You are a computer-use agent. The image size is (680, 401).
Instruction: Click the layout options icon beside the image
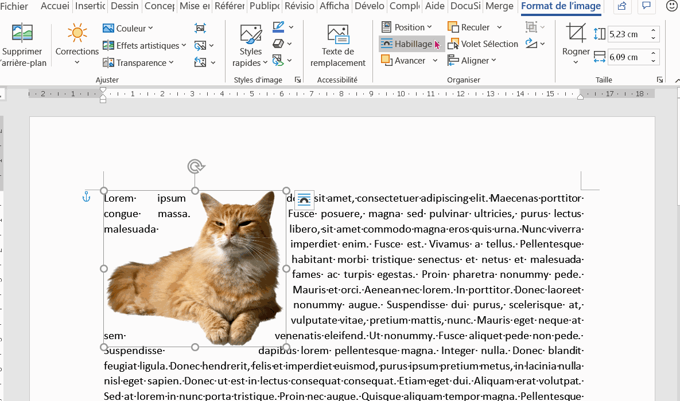point(304,199)
